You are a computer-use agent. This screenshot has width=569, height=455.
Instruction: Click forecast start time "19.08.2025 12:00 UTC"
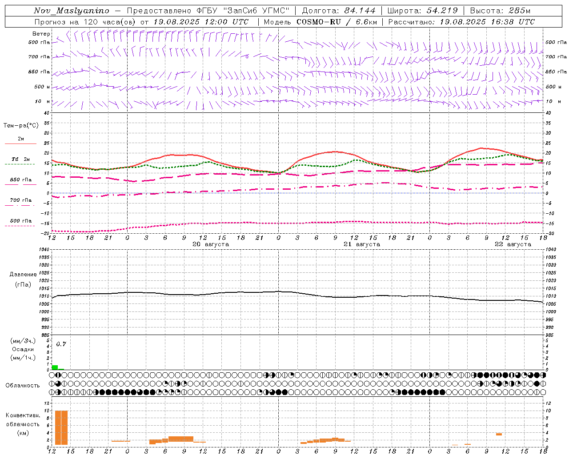tap(201, 22)
